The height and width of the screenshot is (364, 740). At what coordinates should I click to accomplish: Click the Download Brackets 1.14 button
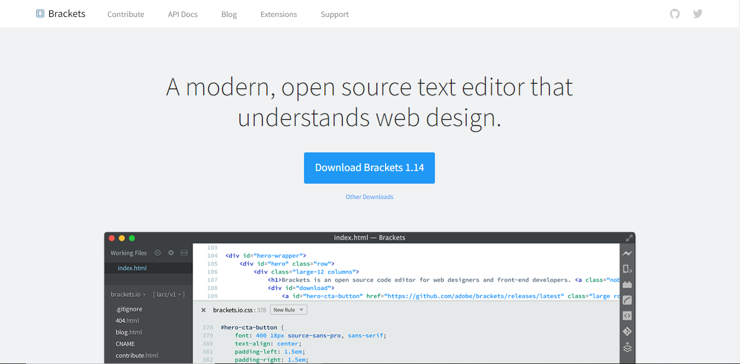[369, 168]
